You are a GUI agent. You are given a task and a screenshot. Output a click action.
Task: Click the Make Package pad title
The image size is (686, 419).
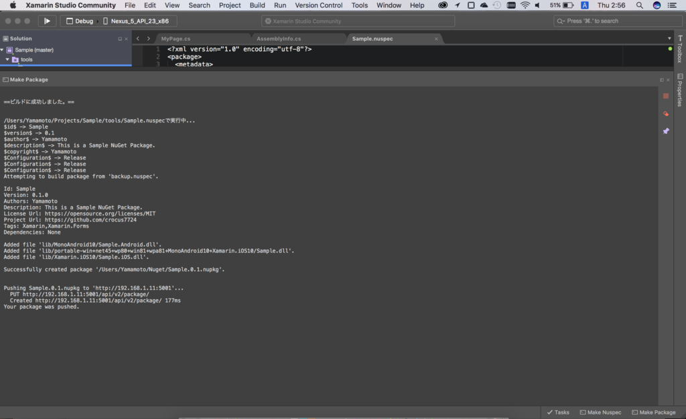[x=29, y=80]
